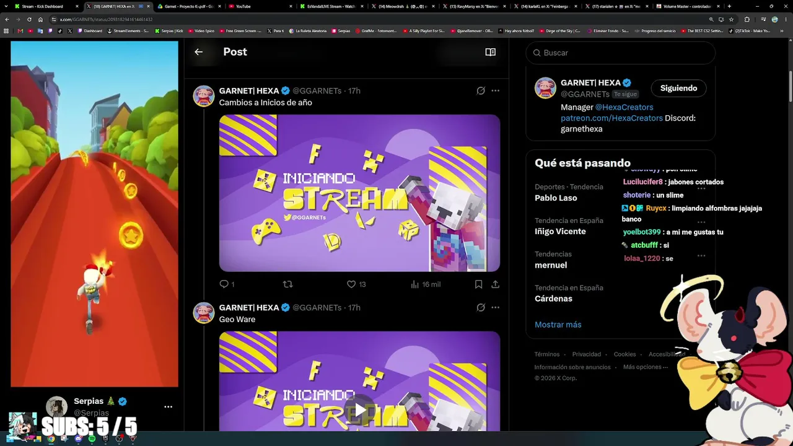Image resolution: width=793 pixels, height=446 pixels.
Task: Open GARNET avatar on 'Geo Ware' post
Action: [204, 313]
